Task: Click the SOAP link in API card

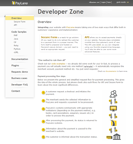Action: click(x=99, y=45)
